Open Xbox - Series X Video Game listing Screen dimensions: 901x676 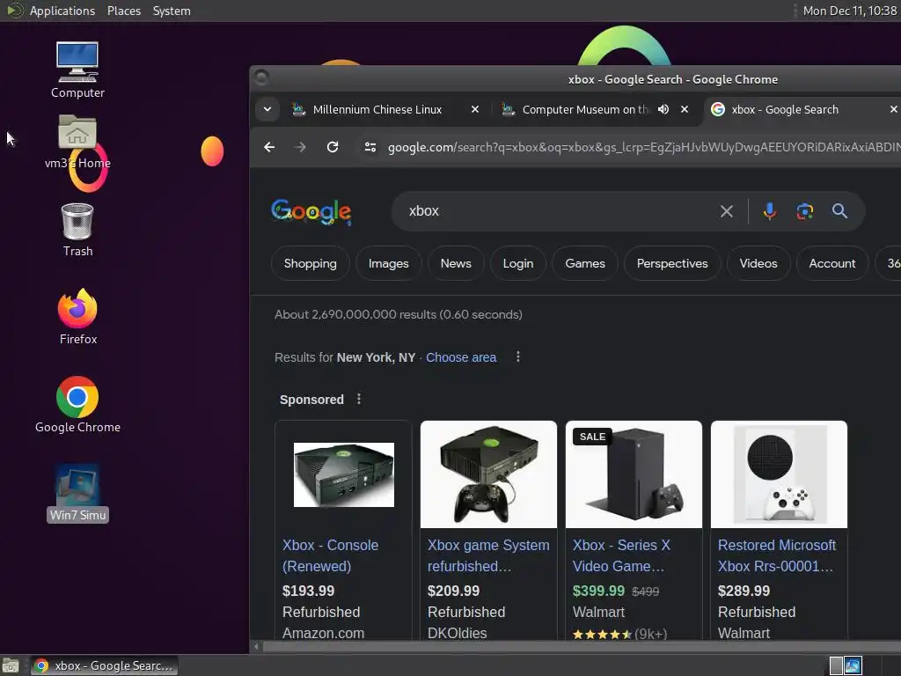click(621, 555)
